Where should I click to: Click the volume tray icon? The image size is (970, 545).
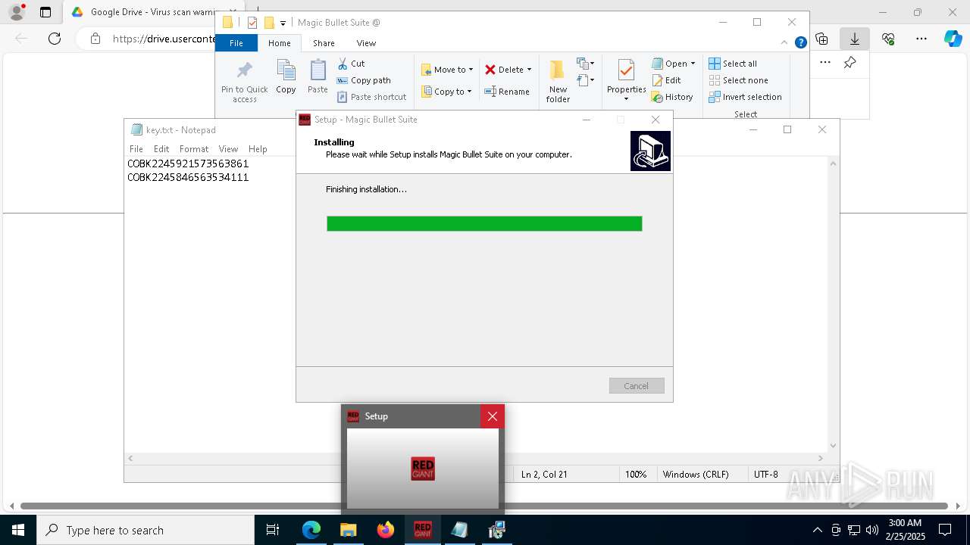[x=872, y=530]
